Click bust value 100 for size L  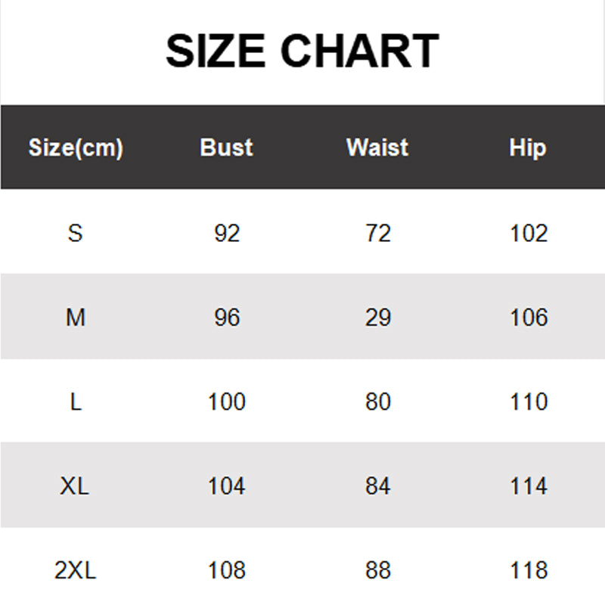click(x=226, y=402)
